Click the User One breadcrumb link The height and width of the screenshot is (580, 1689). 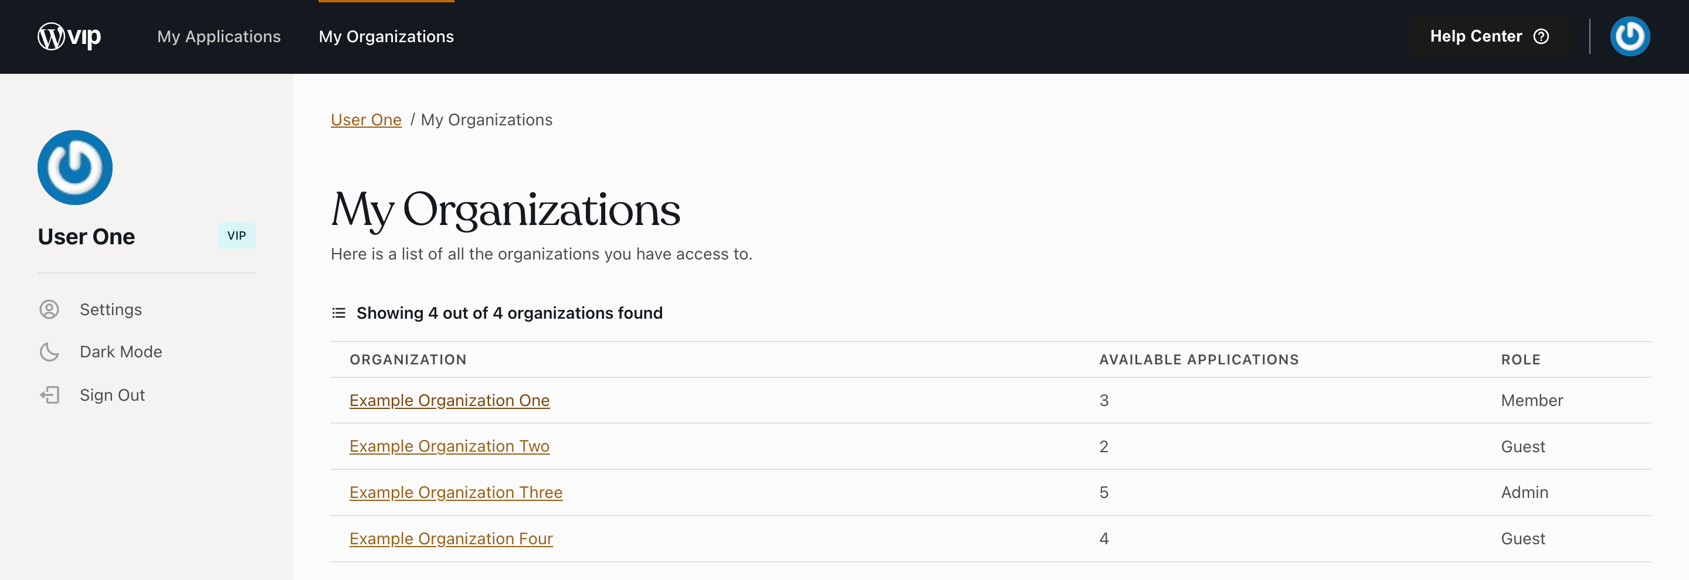click(366, 119)
